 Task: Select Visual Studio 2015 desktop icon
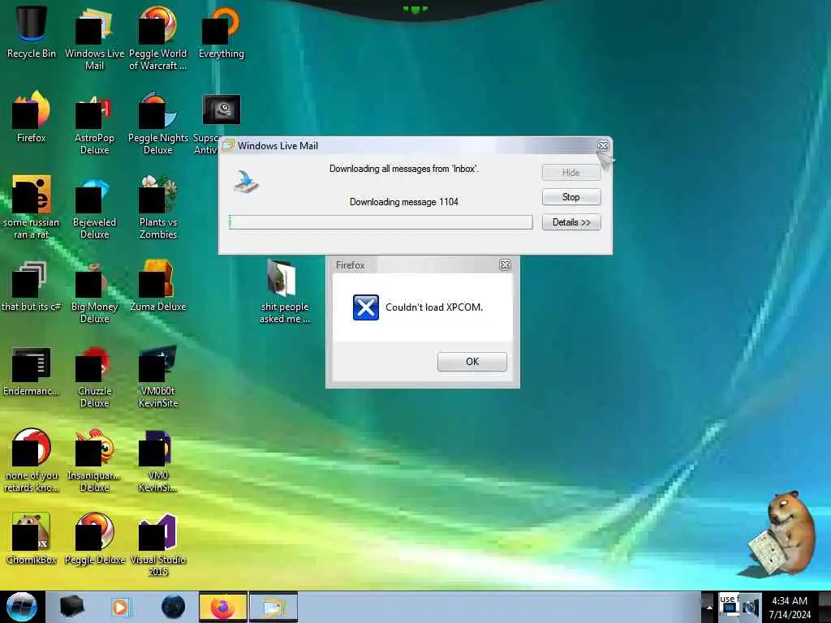click(x=158, y=544)
